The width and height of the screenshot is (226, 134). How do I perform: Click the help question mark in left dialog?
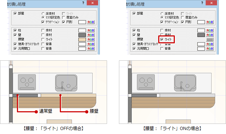[83, 3]
